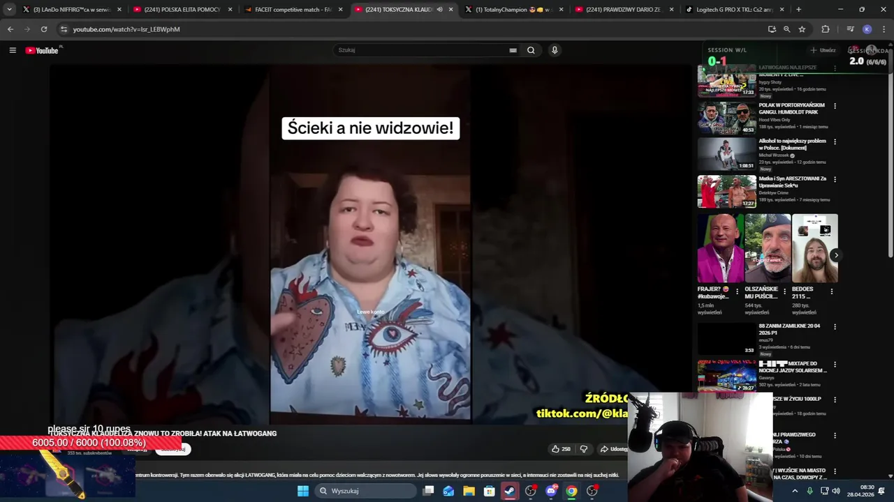Switch to Logitech G PRO X TKL tab
The image size is (894, 502).
(x=735, y=9)
